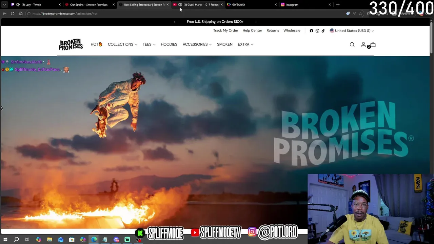Open Task View in taskbar
Image resolution: width=434 pixels, height=244 pixels.
coord(27,240)
